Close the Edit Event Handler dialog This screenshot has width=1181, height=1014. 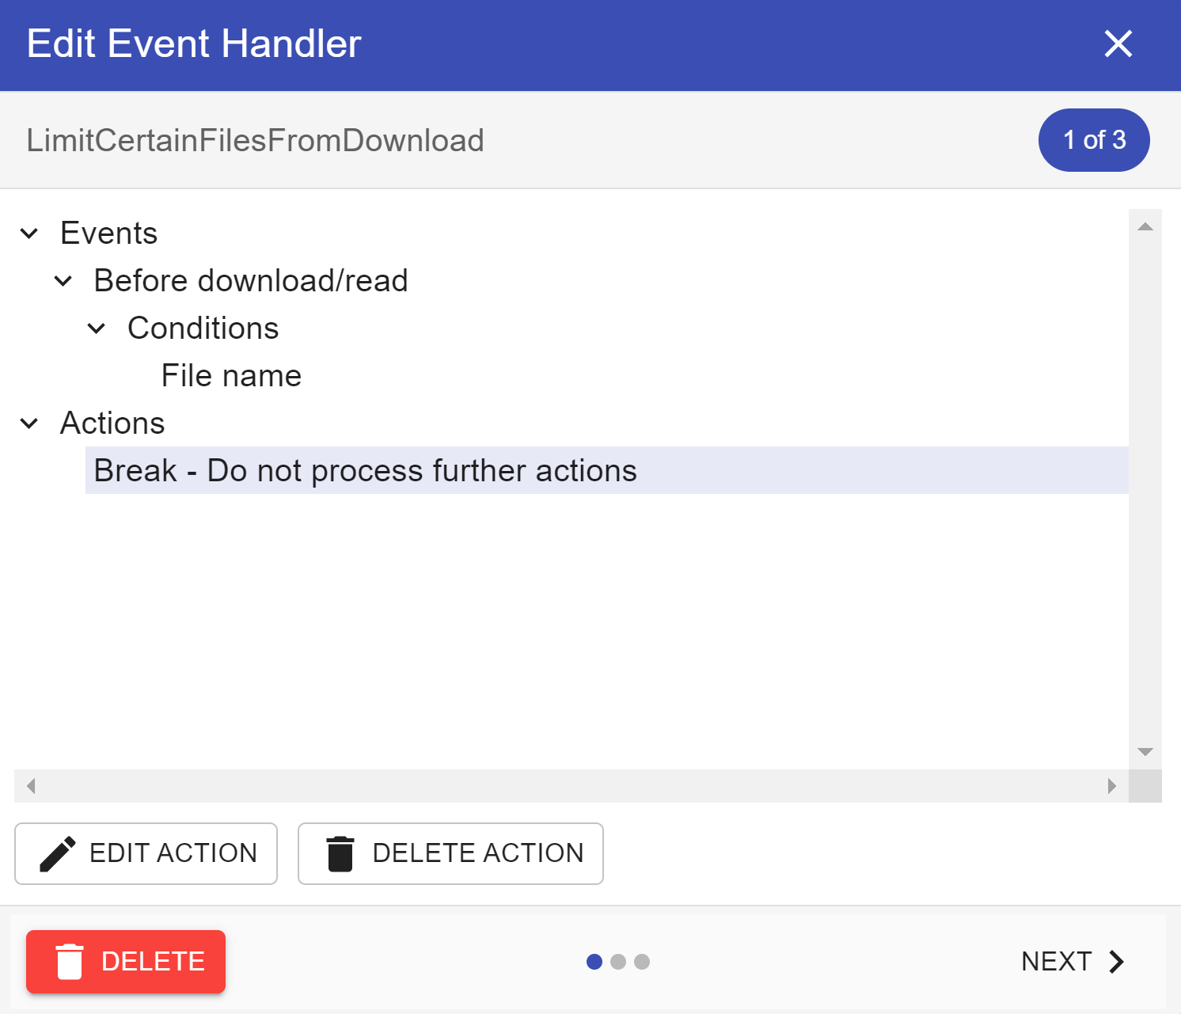(1118, 44)
